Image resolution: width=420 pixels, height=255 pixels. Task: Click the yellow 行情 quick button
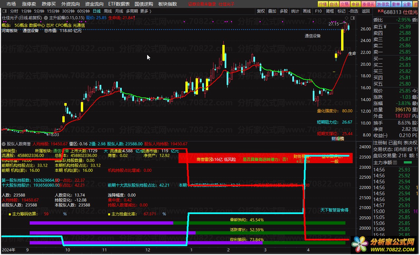click(x=322, y=4)
